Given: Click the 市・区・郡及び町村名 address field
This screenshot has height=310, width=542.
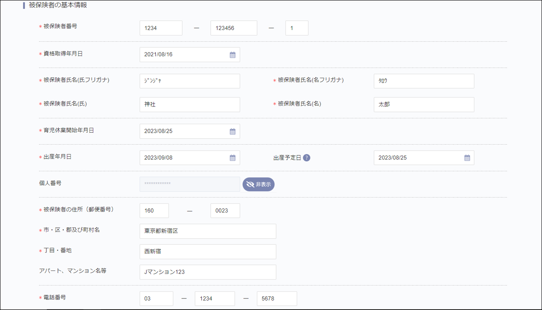Looking at the screenshot, I should pyautogui.click(x=208, y=231).
